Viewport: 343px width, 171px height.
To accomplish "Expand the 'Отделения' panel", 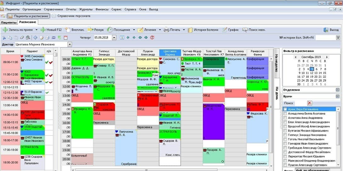I will 337,90.
